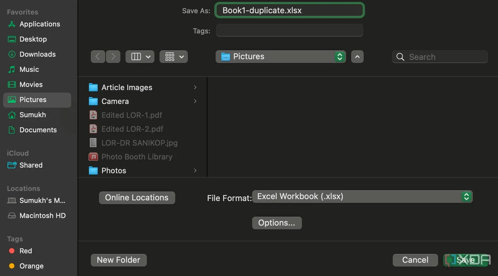Open the Pictures location pop-up menu
498x276 pixels.
point(281,57)
